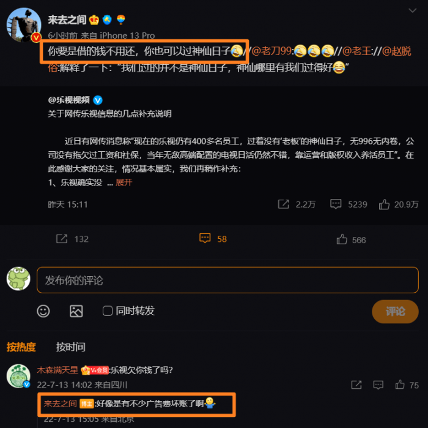Enable the 同时转发 checkbox
428x428 pixels.
[108, 311]
